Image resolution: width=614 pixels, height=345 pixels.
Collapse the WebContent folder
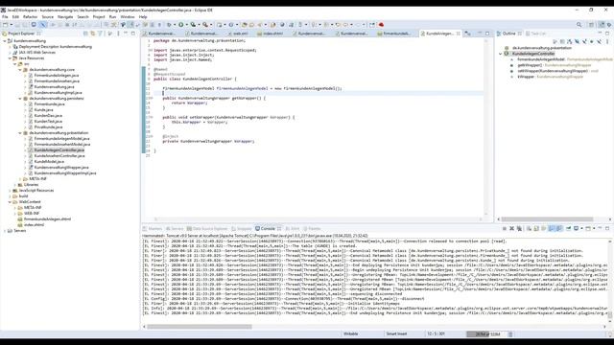[10, 202]
